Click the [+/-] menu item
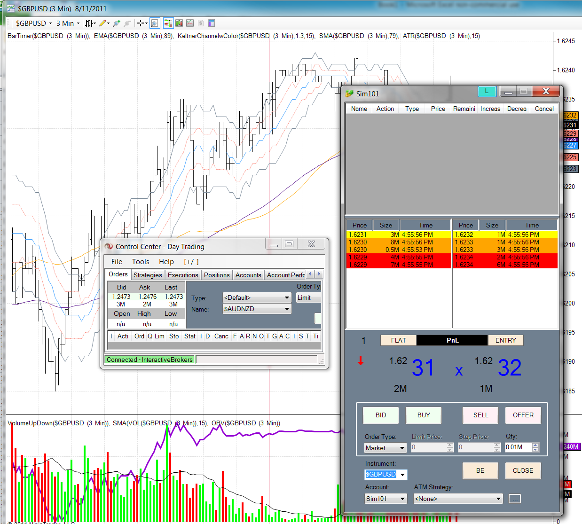The image size is (582, 524). coord(191,262)
